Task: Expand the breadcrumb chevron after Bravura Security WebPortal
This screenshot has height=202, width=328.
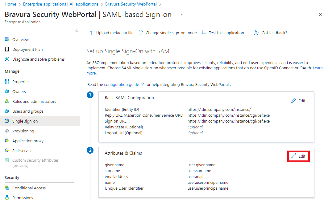Action: [x=160, y=4]
